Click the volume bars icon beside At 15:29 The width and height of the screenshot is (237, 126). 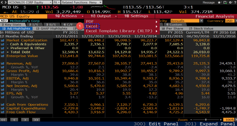pyautogui.click(x=6, y=12)
